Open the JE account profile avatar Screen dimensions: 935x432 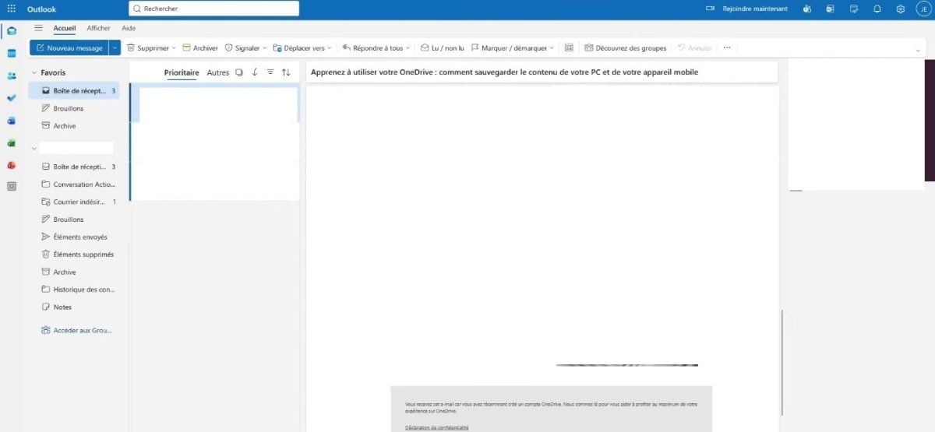coord(923,9)
